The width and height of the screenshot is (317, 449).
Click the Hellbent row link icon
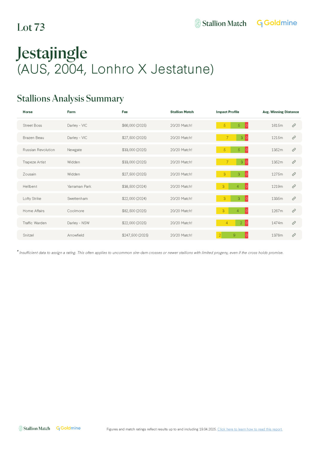(x=294, y=186)
